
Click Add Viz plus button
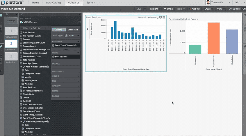[194, 9]
